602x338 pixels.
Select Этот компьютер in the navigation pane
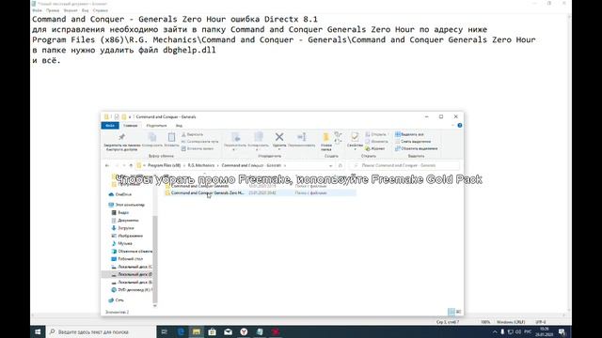pyautogui.click(x=127, y=205)
